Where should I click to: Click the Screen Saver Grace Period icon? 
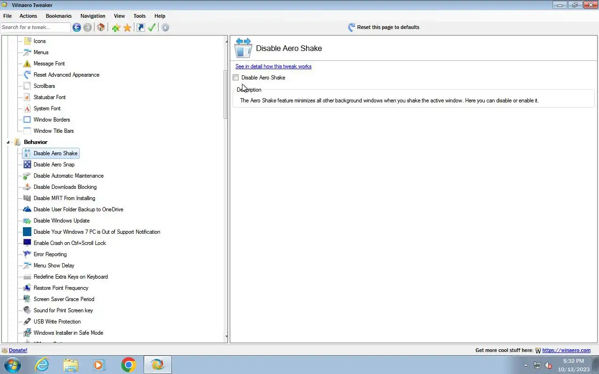click(27, 299)
